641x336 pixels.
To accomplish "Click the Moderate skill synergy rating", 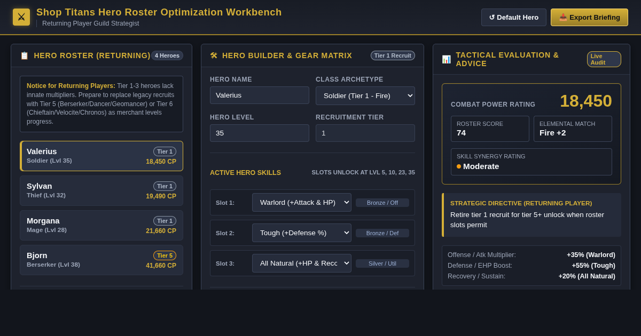I will (478, 166).
